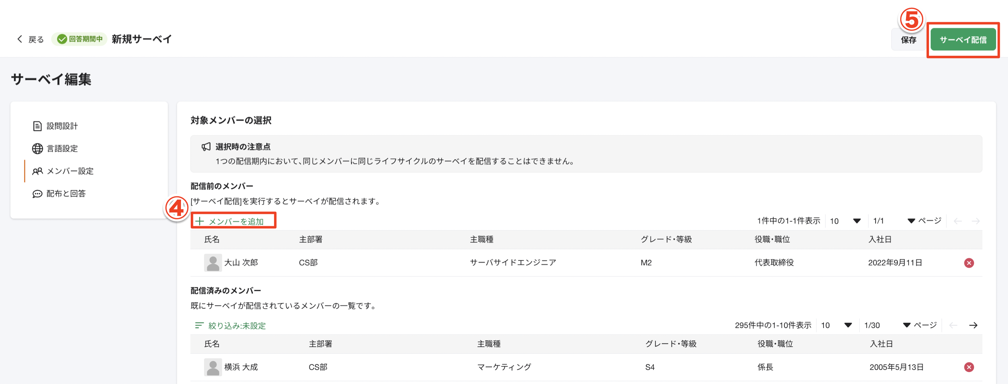Click the globe icon next to 言語設定
1008x384 pixels.
tap(37, 148)
